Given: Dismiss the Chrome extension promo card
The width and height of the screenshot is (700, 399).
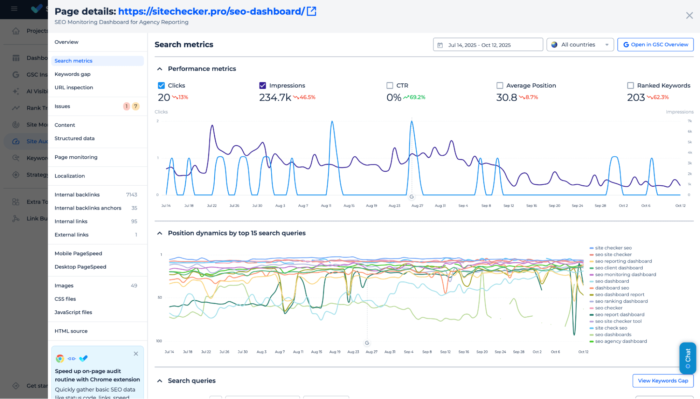Looking at the screenshot, I should pos(136,354).
